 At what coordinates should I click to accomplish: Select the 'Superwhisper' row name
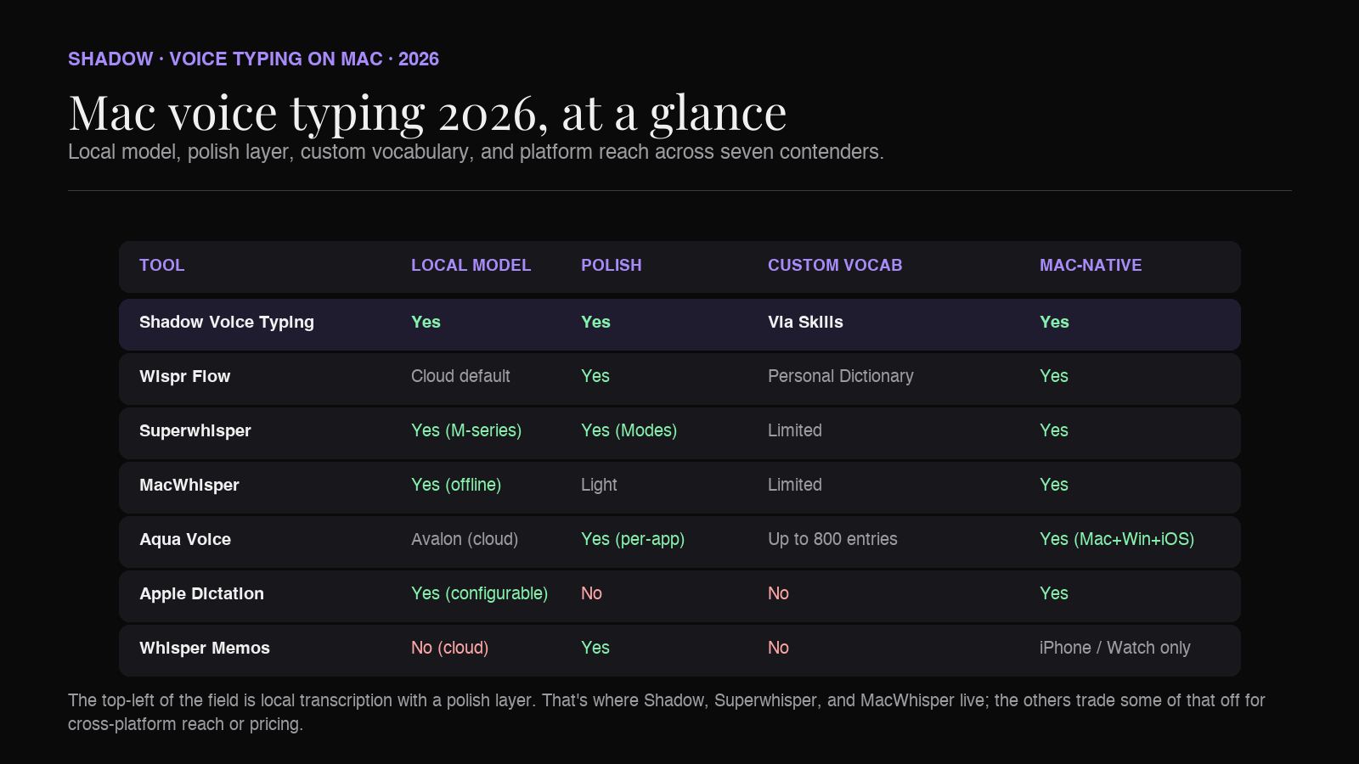tap(195, 431)
